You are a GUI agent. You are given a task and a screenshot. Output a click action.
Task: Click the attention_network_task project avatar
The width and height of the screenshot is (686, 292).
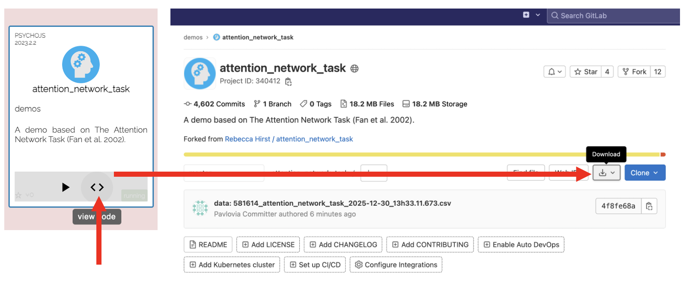point(200,73)
